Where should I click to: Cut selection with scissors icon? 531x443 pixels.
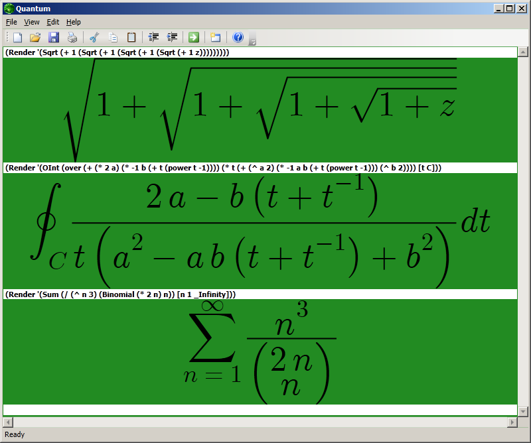94,37
